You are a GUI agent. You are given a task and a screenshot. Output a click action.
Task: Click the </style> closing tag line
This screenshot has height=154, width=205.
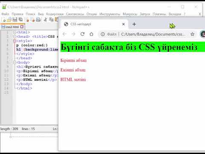pyautogui.click(x=25, y=54)
